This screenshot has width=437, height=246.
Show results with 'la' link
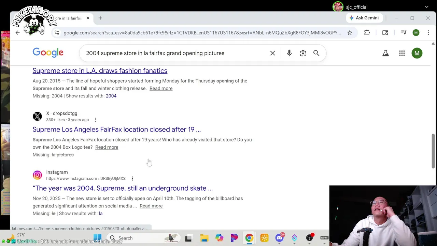[x=100, y=214]
